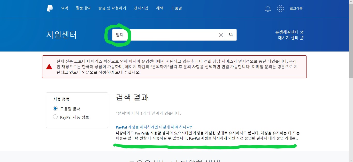Open the settings gear icon
The height and width of the screenshot is (162, 353).
(x=280, y=8)
